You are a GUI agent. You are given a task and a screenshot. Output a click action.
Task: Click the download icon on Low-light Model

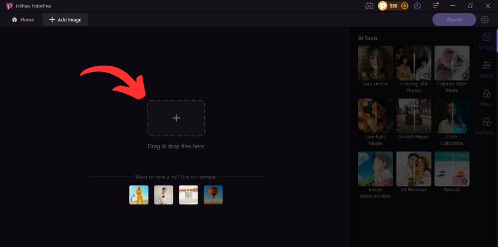point(388,128)
